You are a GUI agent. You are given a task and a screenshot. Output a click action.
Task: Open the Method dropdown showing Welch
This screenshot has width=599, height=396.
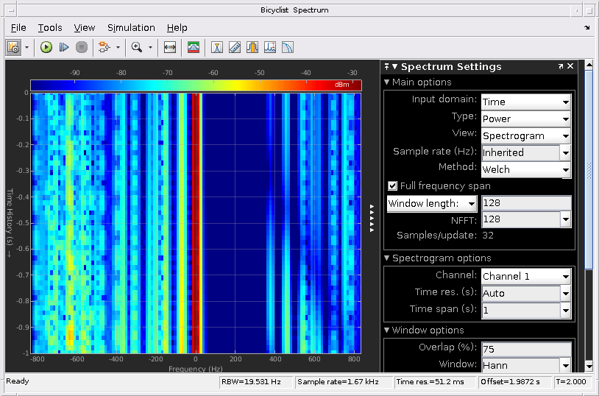tap(525, 169)
